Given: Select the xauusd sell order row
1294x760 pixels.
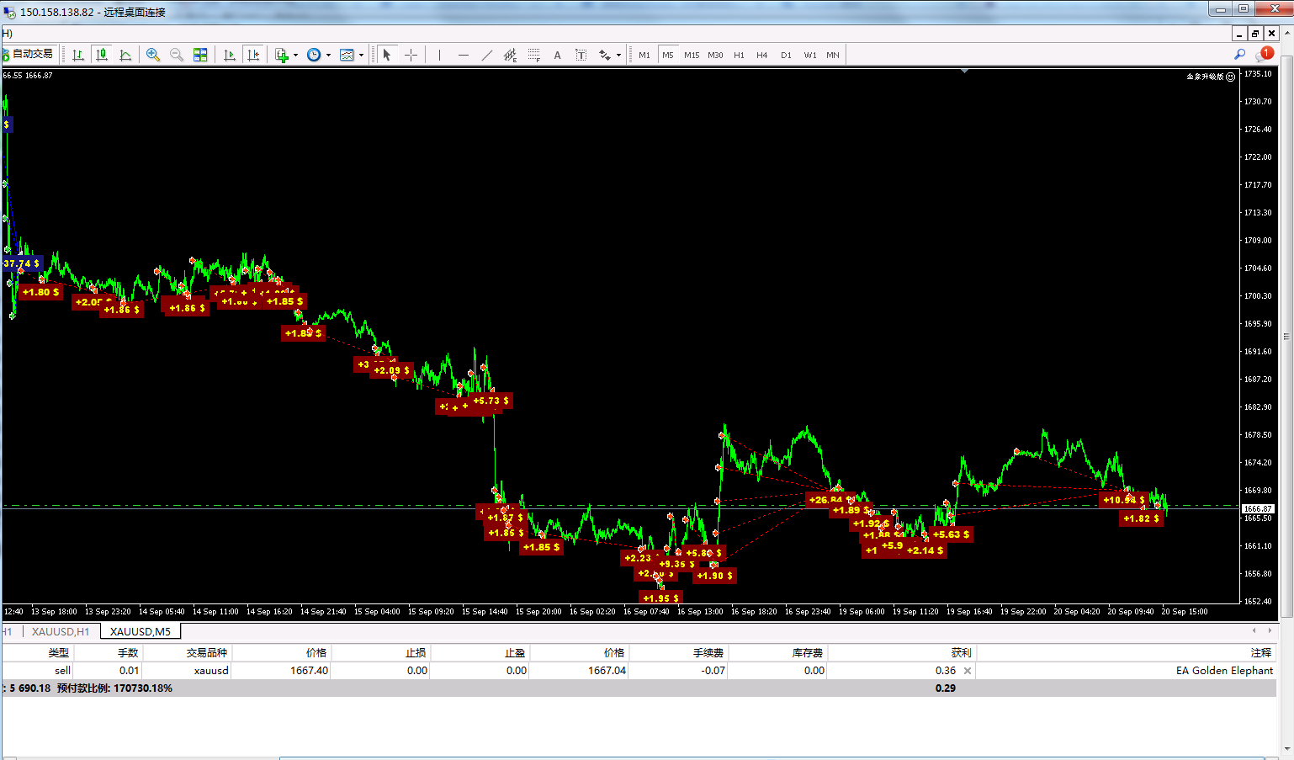Looking at the screenshot, I should (639, 671).
